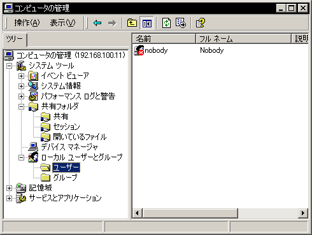The image size is (312, 235).
Task: Click the computer icon in the title bar
Action: pos(8,8)
